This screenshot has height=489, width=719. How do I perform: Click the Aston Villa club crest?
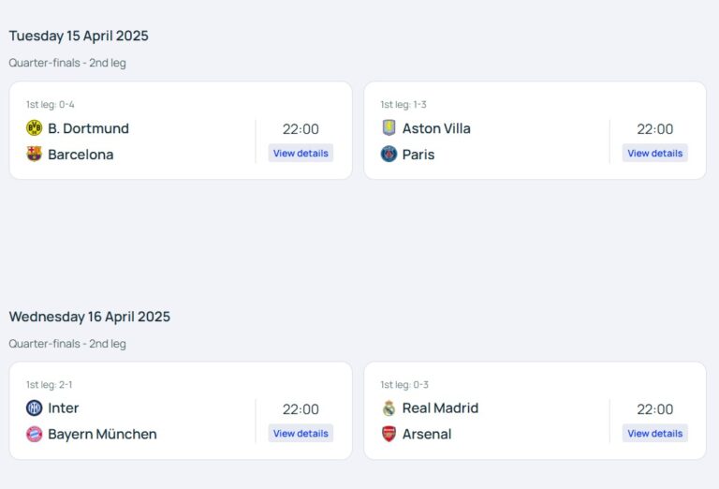coord(389,128)
